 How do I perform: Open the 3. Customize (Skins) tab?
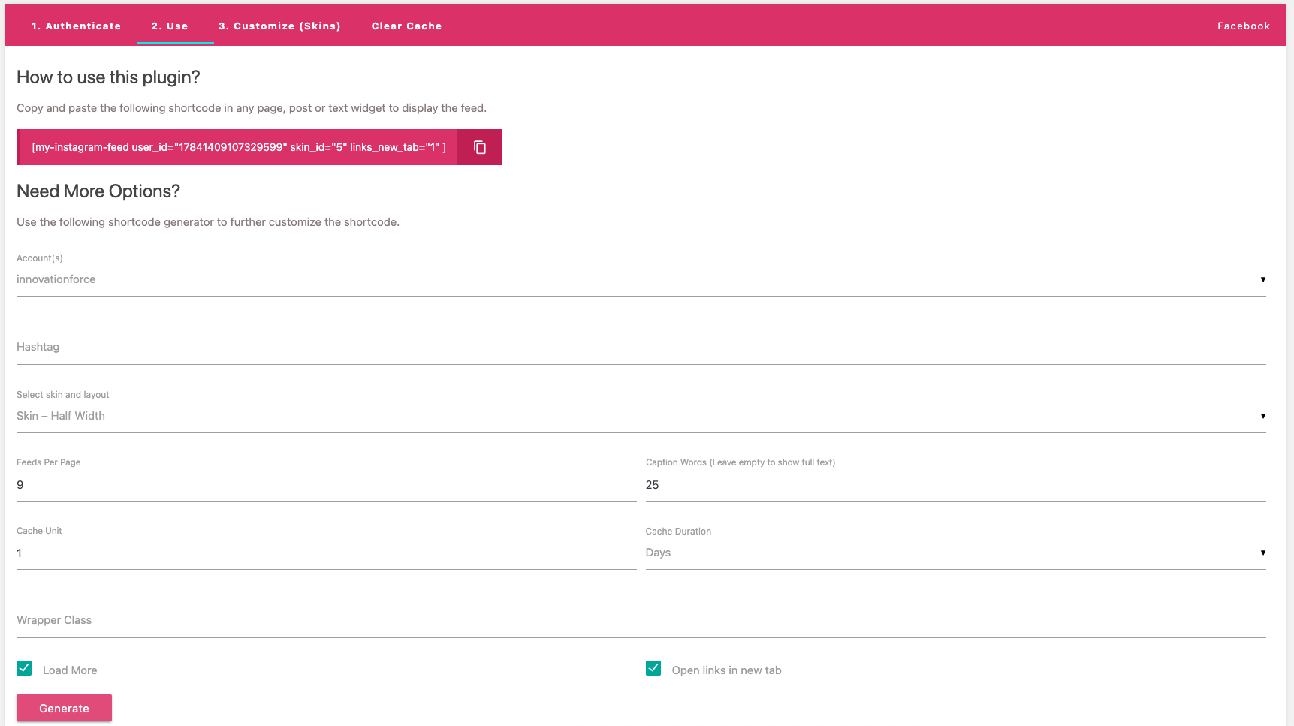pos(279,26)
